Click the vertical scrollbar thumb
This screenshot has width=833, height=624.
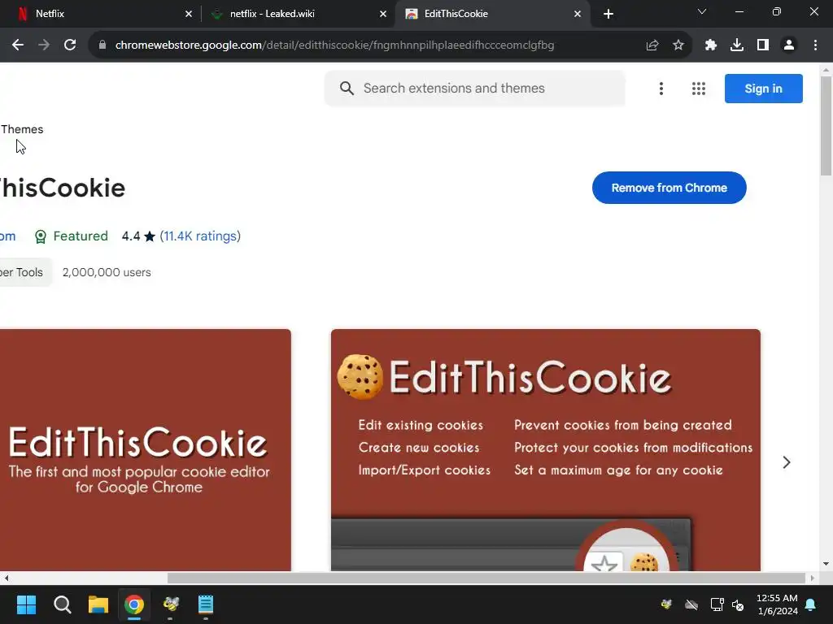click(826, 126)
